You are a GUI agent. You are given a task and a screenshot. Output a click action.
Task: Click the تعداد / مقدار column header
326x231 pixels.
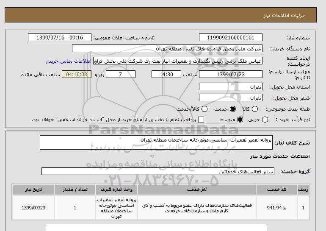tap(75, 189)
